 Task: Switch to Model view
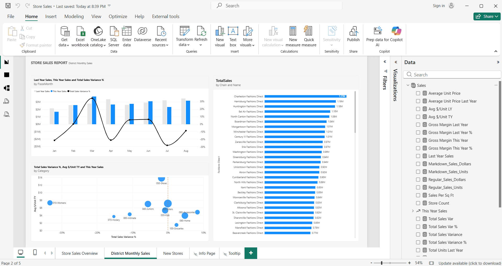pos(7,88)
